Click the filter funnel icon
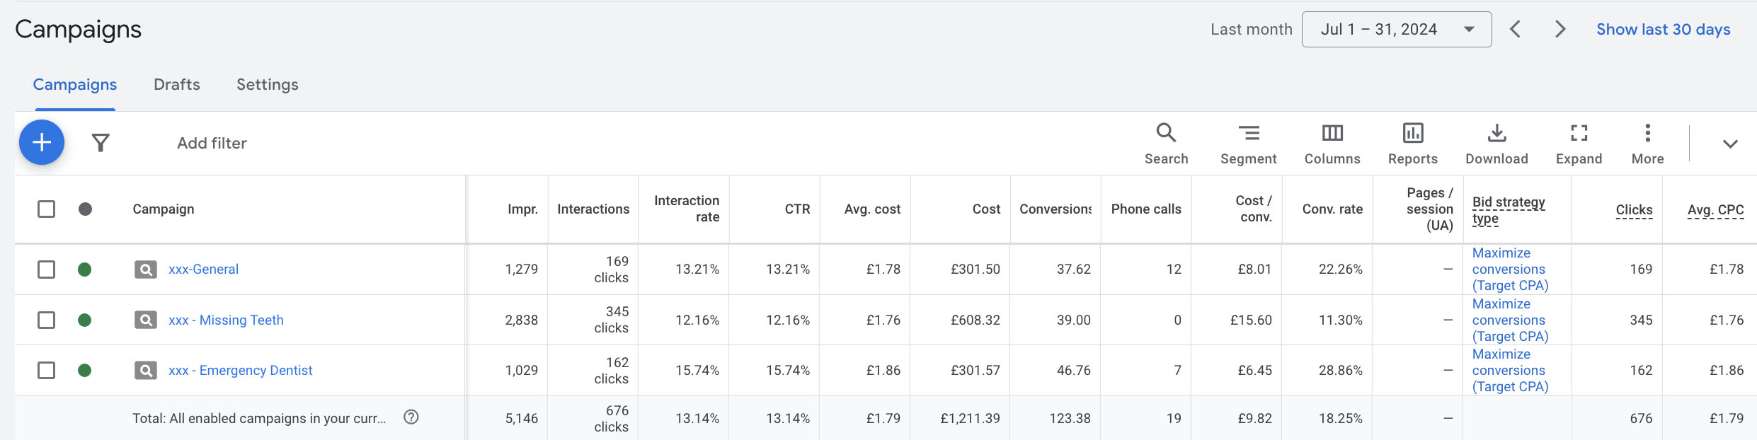The height and width of the screenshot is (440, 1757). (x=101, y=143)
